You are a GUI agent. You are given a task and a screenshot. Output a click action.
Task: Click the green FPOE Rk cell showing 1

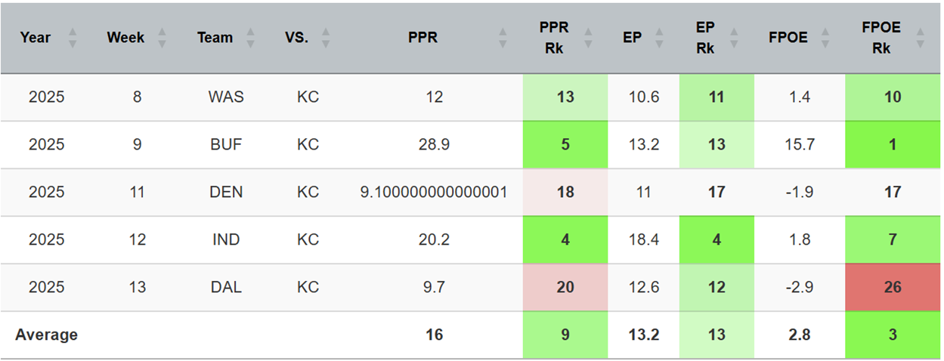click(893, 144)
